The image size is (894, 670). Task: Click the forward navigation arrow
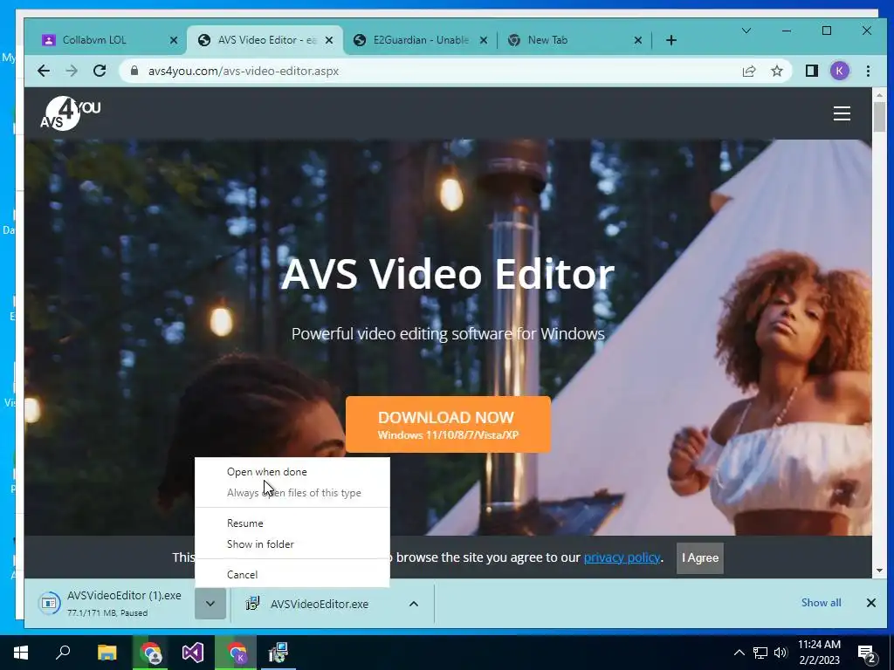pyautogui.click(x=72, y=71)
